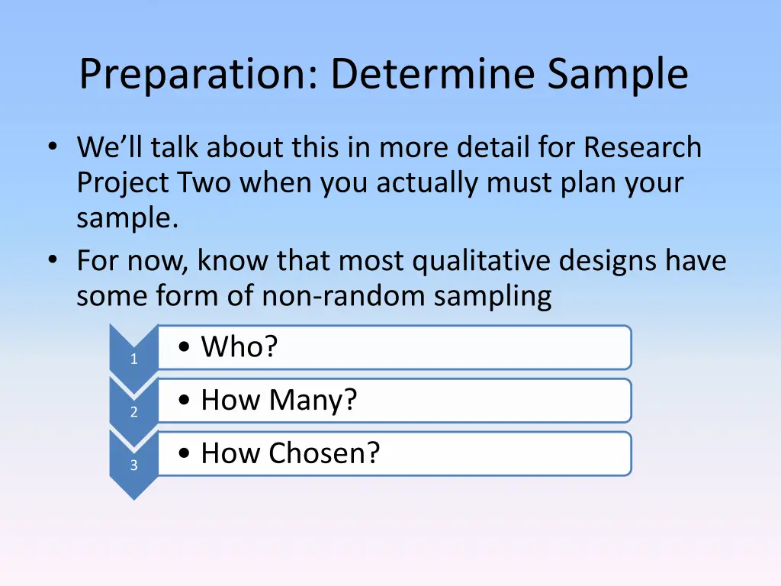Select the chevron shape numbered 3
The width and height of the screenshot is (781, 586).
(x=133, y=462)
